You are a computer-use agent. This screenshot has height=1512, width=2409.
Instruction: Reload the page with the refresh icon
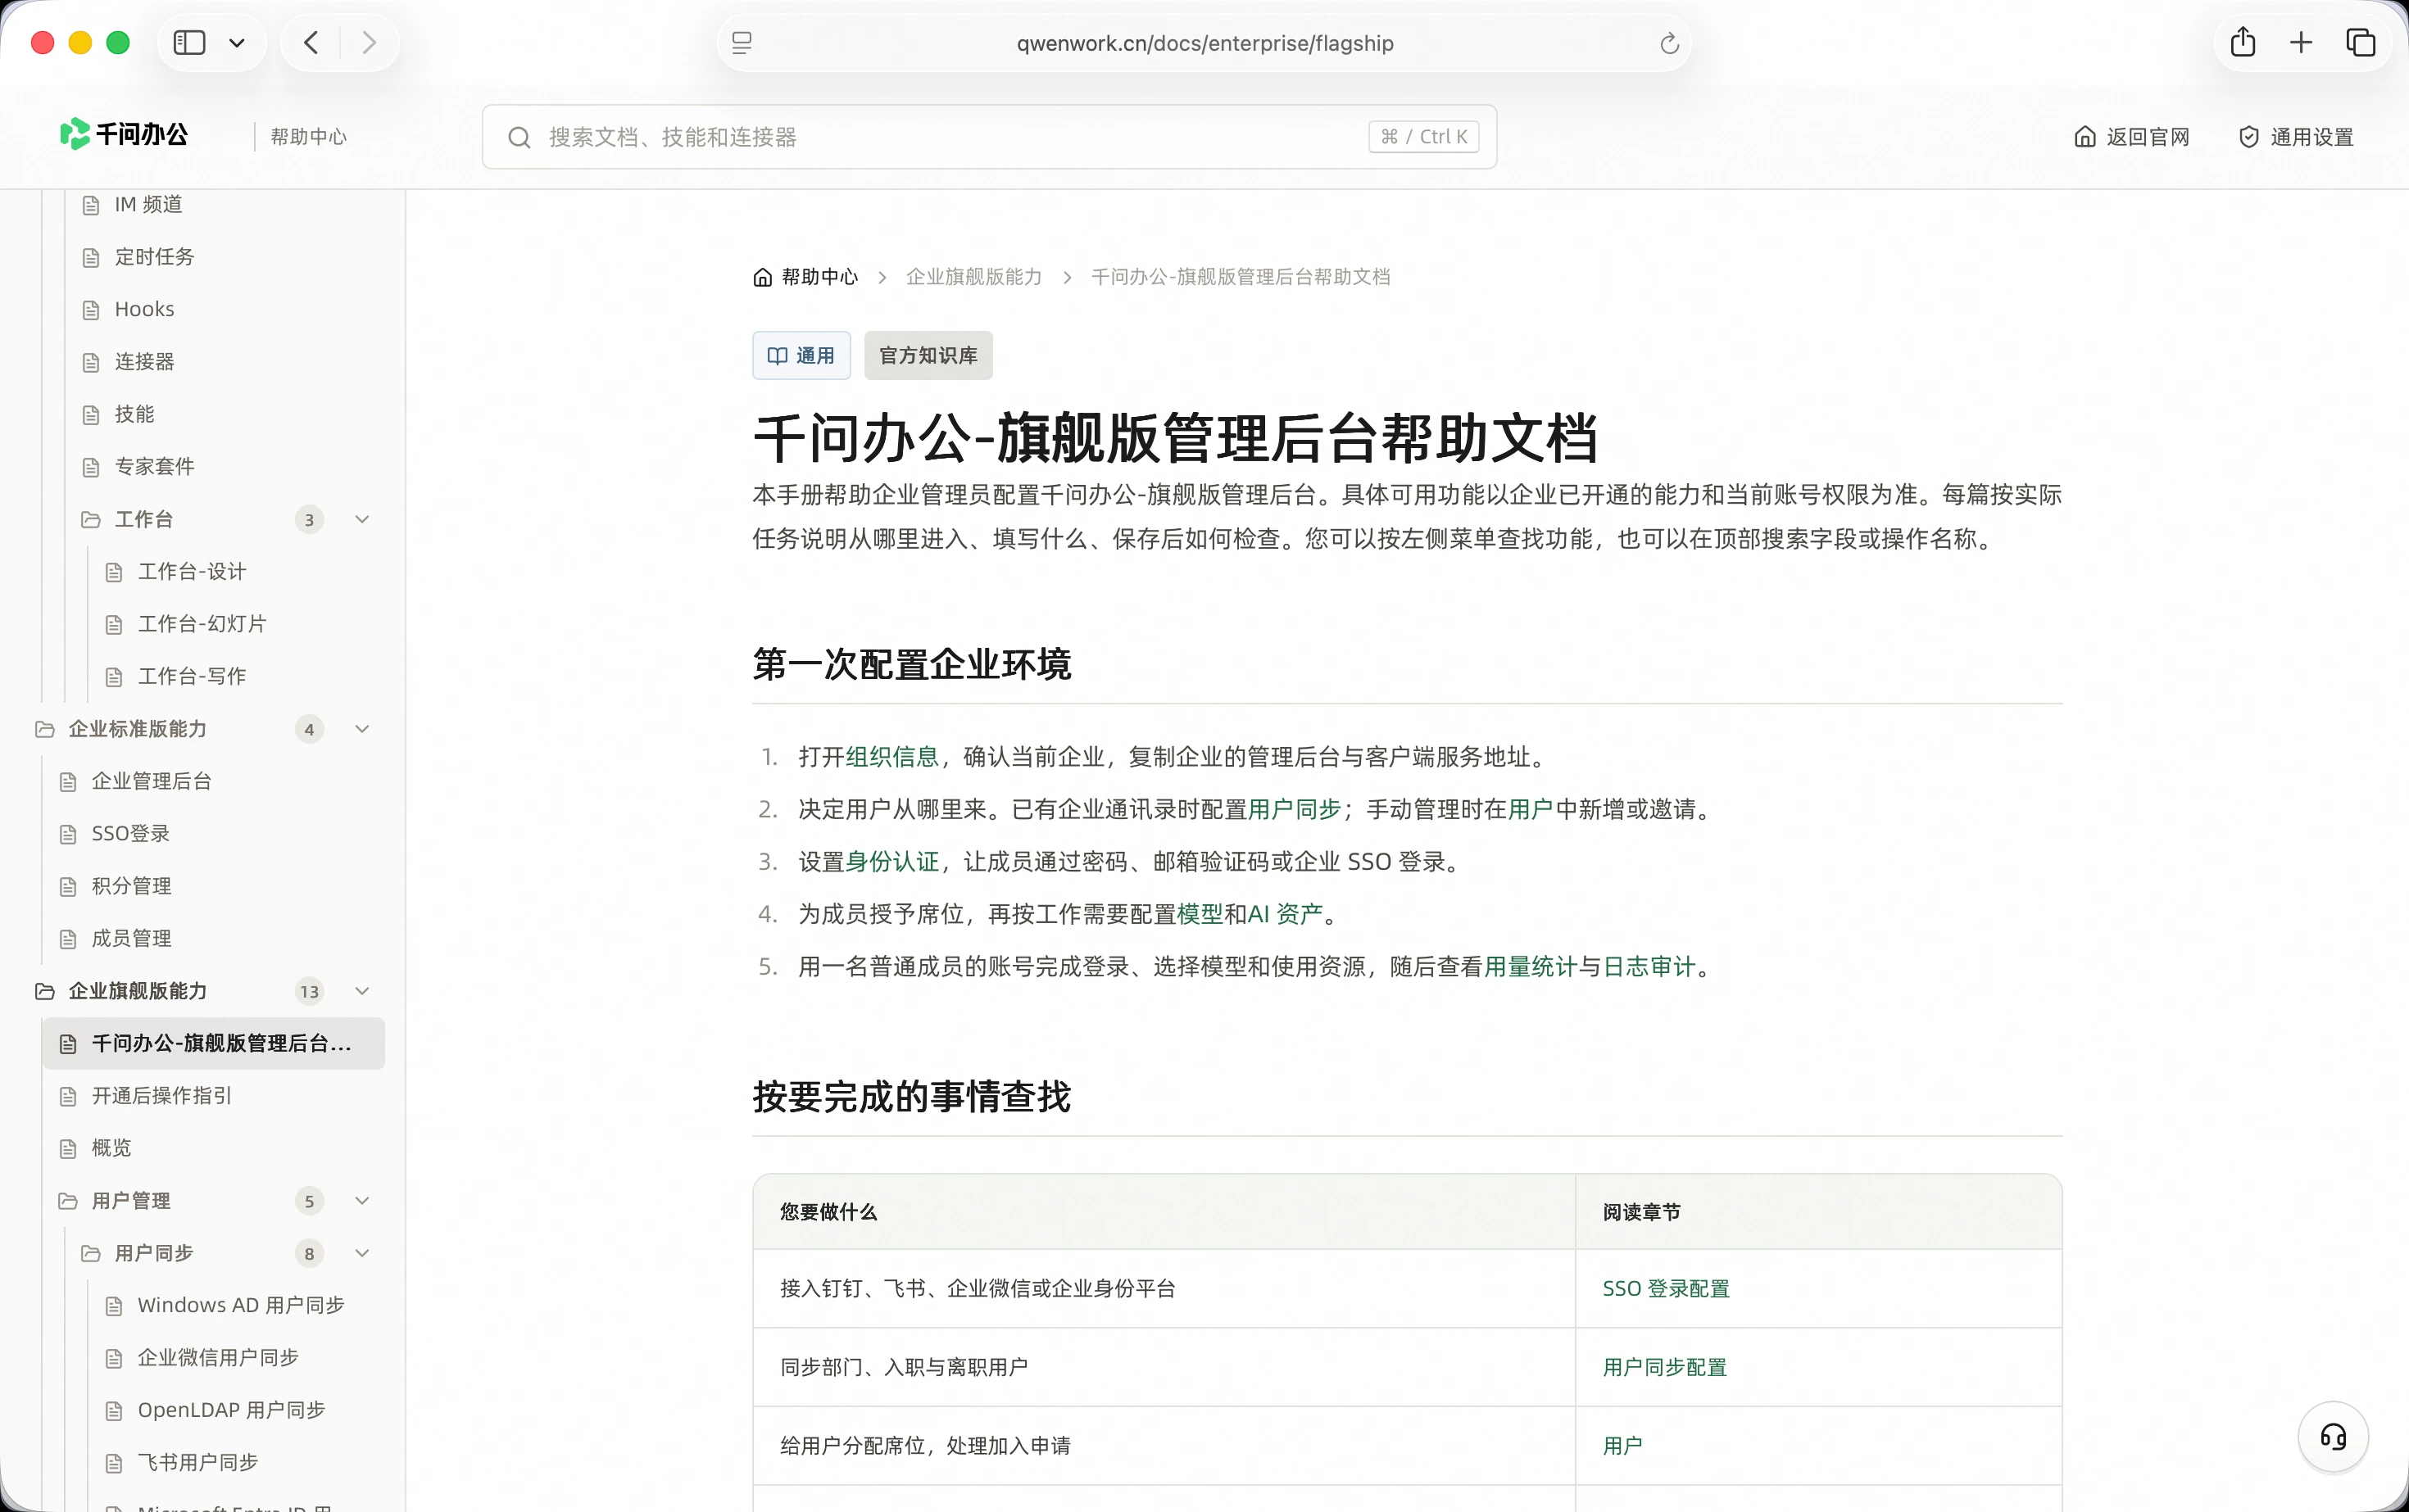(1669, 43)
